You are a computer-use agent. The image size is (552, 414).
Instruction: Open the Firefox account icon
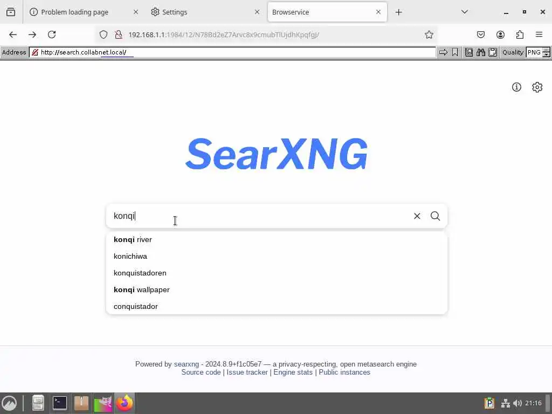point(500,34)
